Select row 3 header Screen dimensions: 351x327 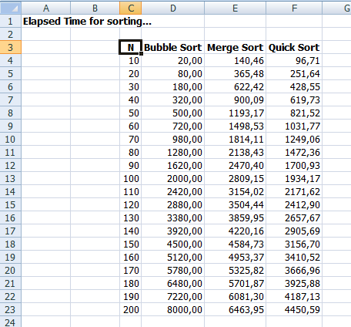(11, 47)
